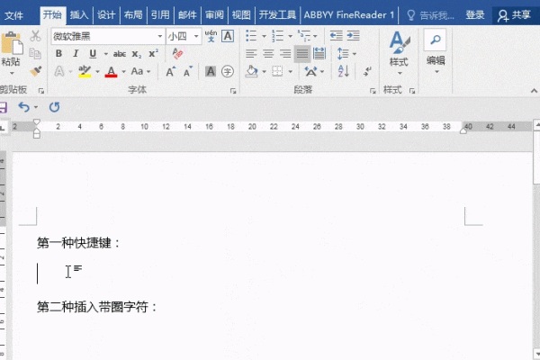Open line spacing options
This screenshot has width=540, height=360.
(346, 54)
